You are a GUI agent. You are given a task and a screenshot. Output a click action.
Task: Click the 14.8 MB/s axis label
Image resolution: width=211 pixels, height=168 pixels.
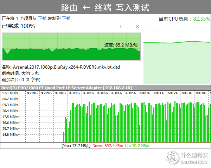pyautogui.click(x=10, y=134)
